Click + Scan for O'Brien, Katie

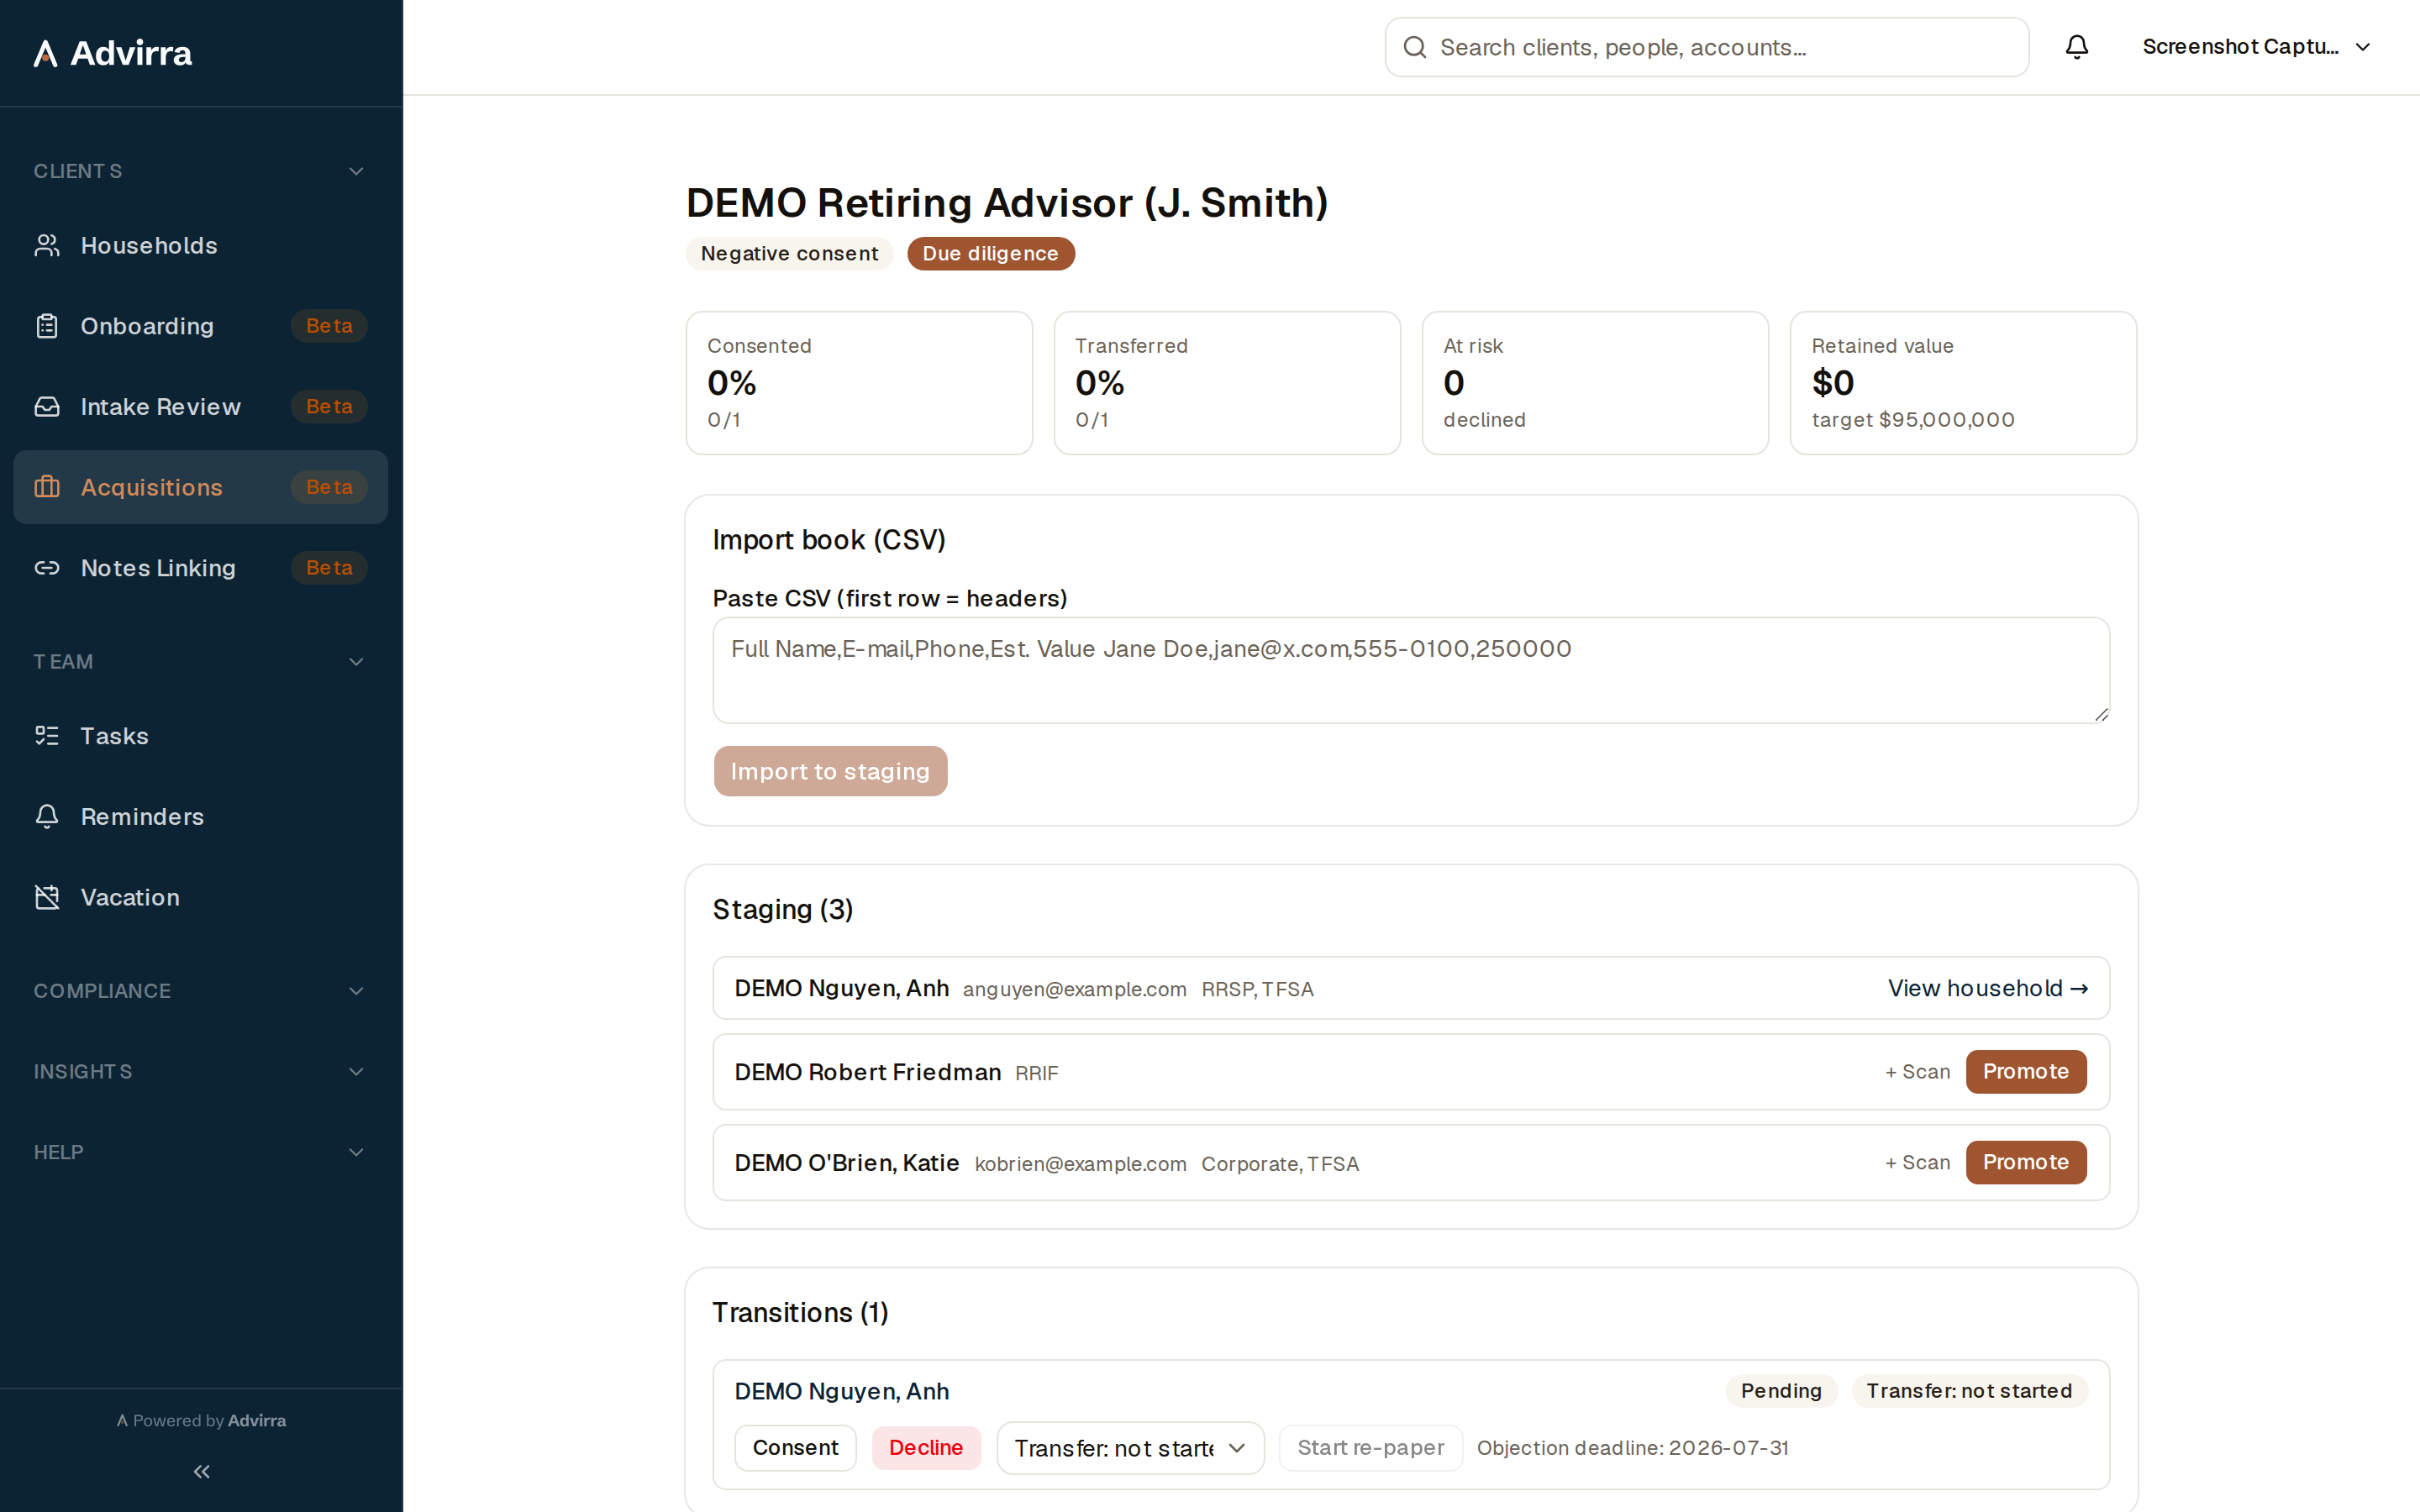[1917, 1162]
